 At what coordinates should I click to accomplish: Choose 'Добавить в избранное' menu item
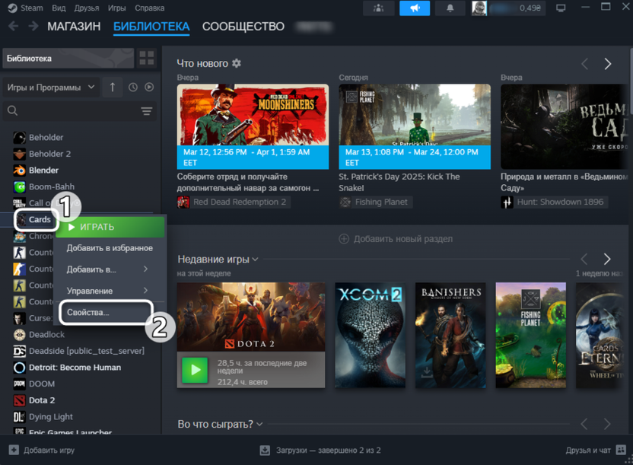pyautogui.click(x=110, y=248)
